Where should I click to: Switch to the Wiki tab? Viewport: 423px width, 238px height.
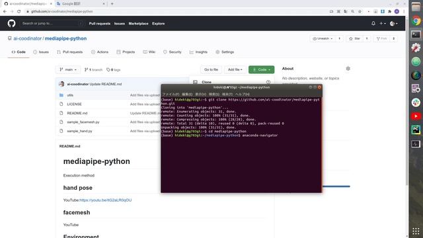[x=149, y=52]
